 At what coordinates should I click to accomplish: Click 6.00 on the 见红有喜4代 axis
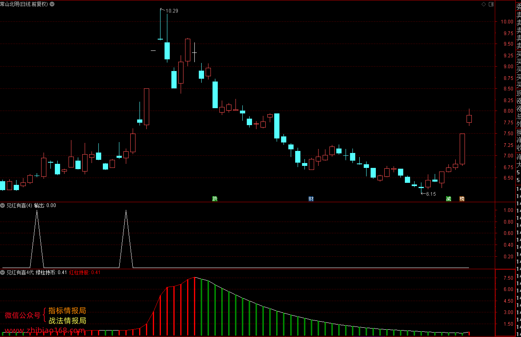(508, 289)
